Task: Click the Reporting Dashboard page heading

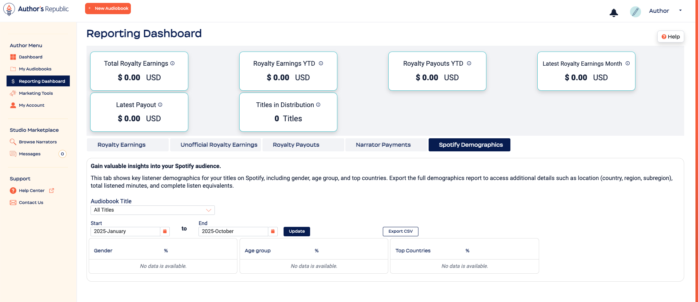Action: (x=144, y=33)
